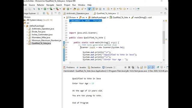The height and width of the screenshot is (108, 192).
Task: Click the New Java Class icon
Action: (x=68, y=9)
